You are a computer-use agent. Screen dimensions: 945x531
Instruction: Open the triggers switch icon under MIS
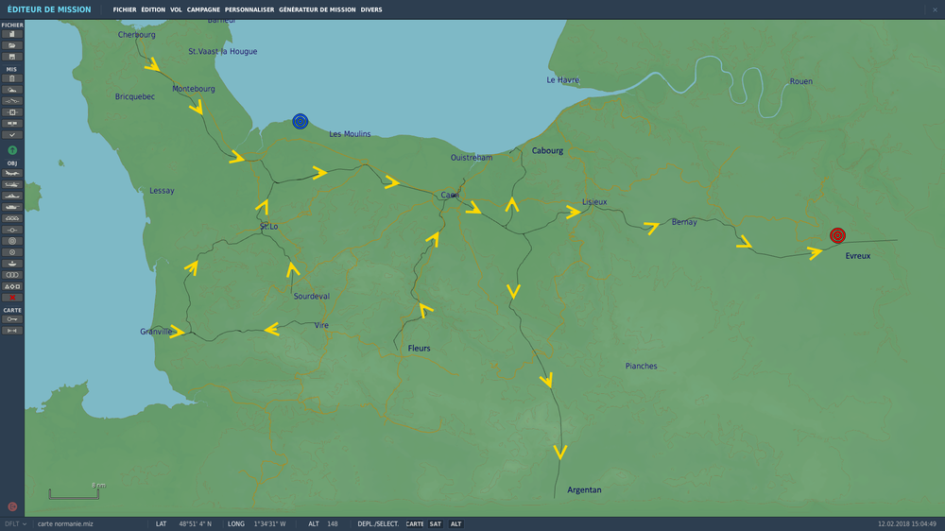click(11, 101)
